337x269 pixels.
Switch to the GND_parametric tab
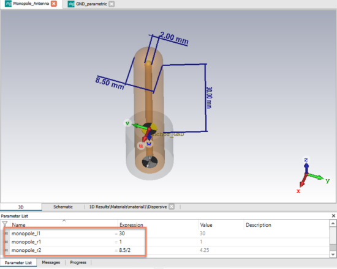(91, 4)
